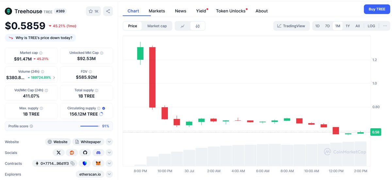Image resolution: width=392 pixels, height=180 pixels.
Task: Open the share icon button
Action: coord(108,11)
